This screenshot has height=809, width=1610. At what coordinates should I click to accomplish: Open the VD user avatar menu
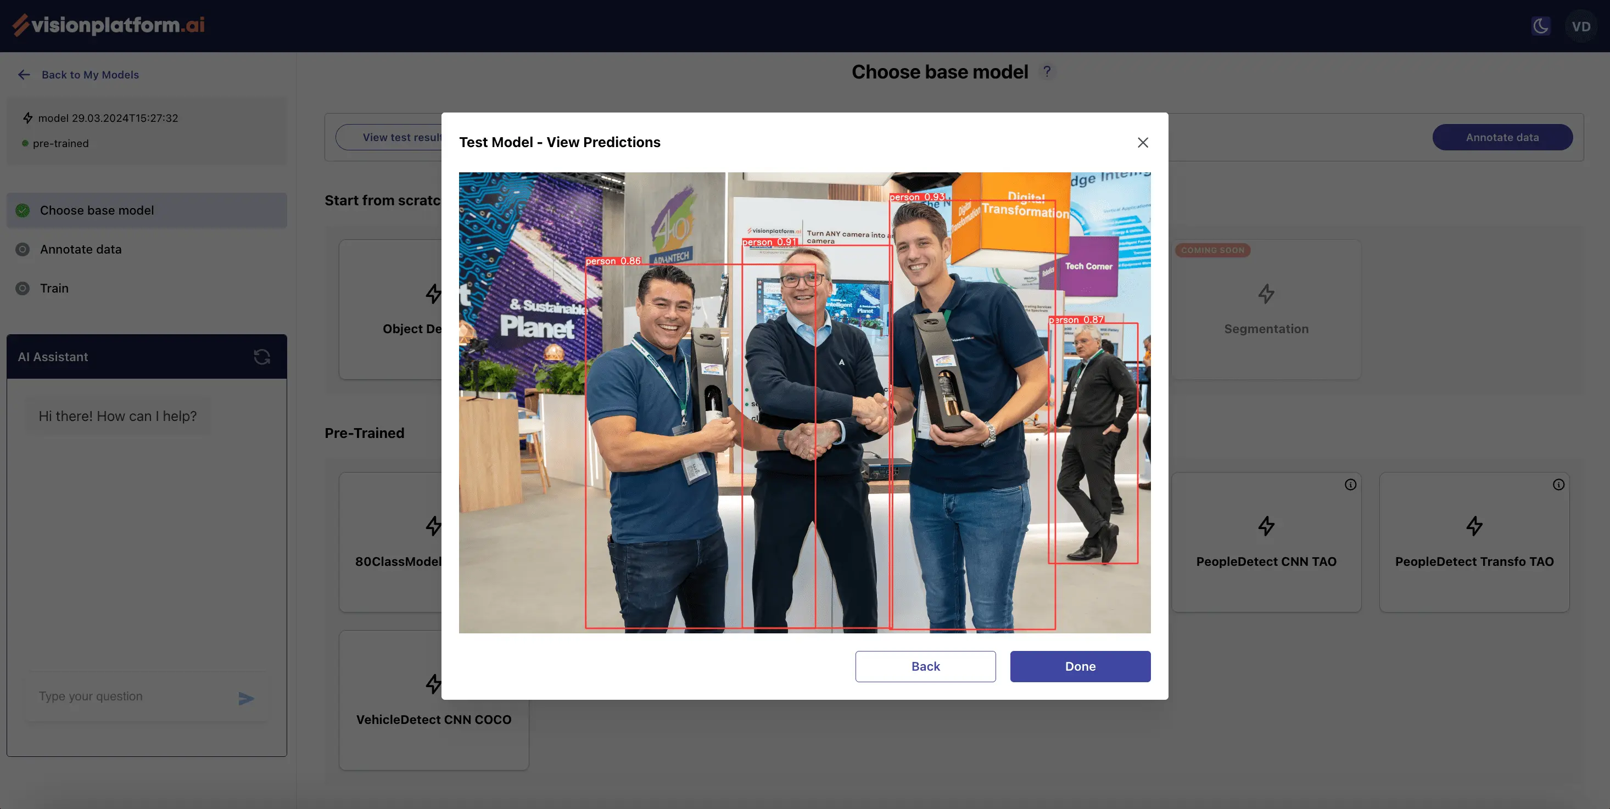point(1581,26)
